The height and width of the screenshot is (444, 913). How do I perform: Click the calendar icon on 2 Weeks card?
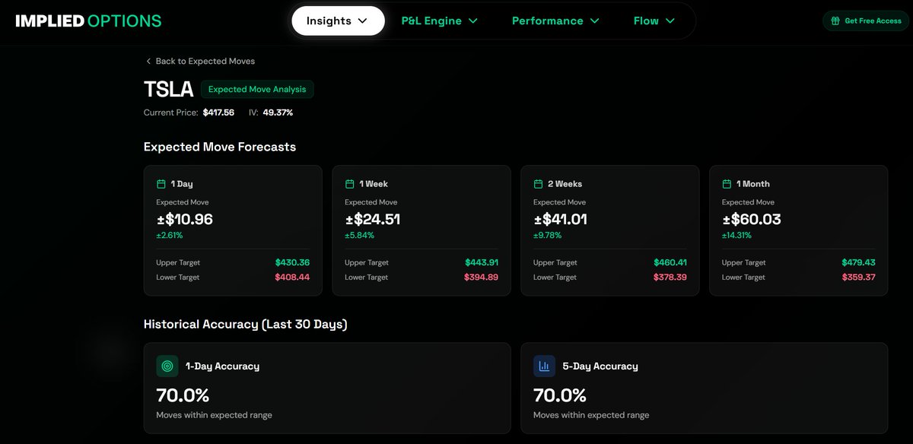(538, 184)
